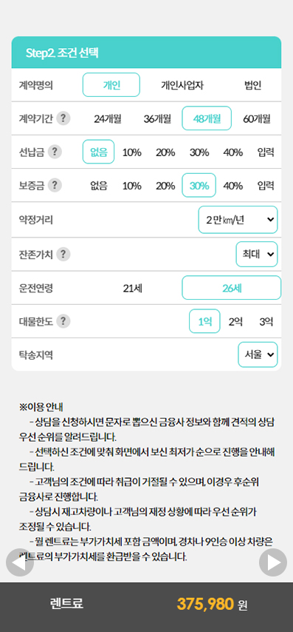Screen dimensions: 293x632
Task: Set 선납금 to 20%
Action: point(165,152)
